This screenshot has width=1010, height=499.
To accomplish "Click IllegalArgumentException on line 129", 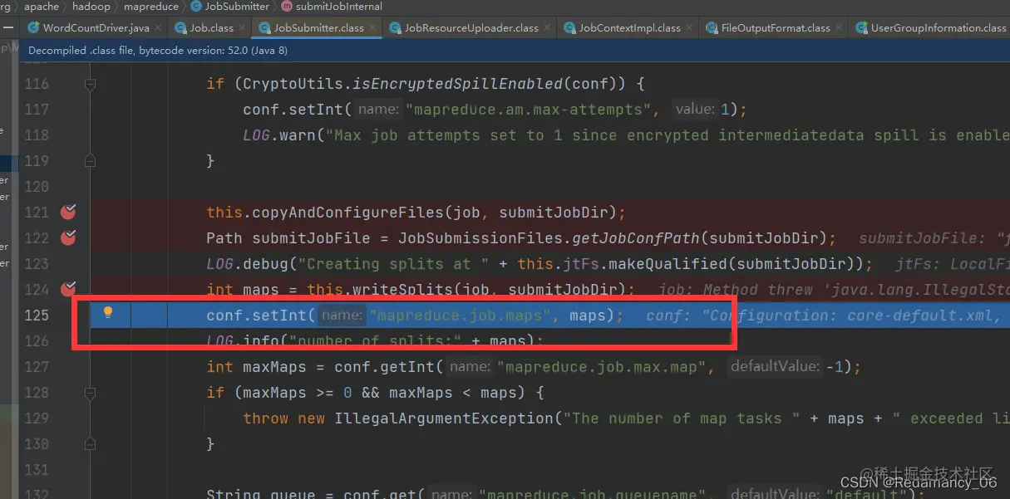I will (444, 418).
